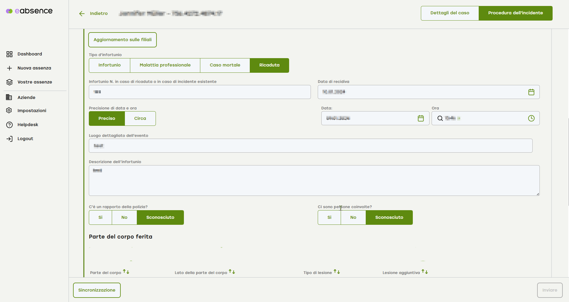
Task: Open Nuova assenza in the sidebar
Action: [x=35, y=68]
